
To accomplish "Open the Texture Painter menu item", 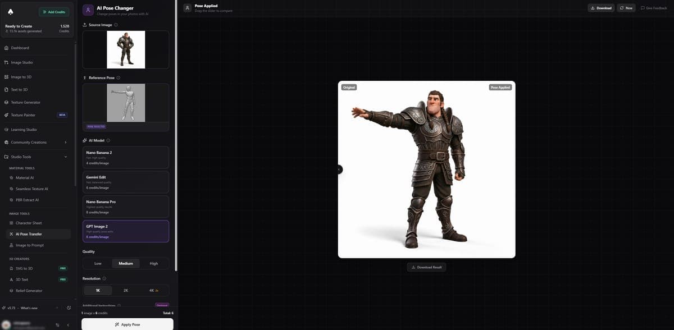I will pos(36,115).
